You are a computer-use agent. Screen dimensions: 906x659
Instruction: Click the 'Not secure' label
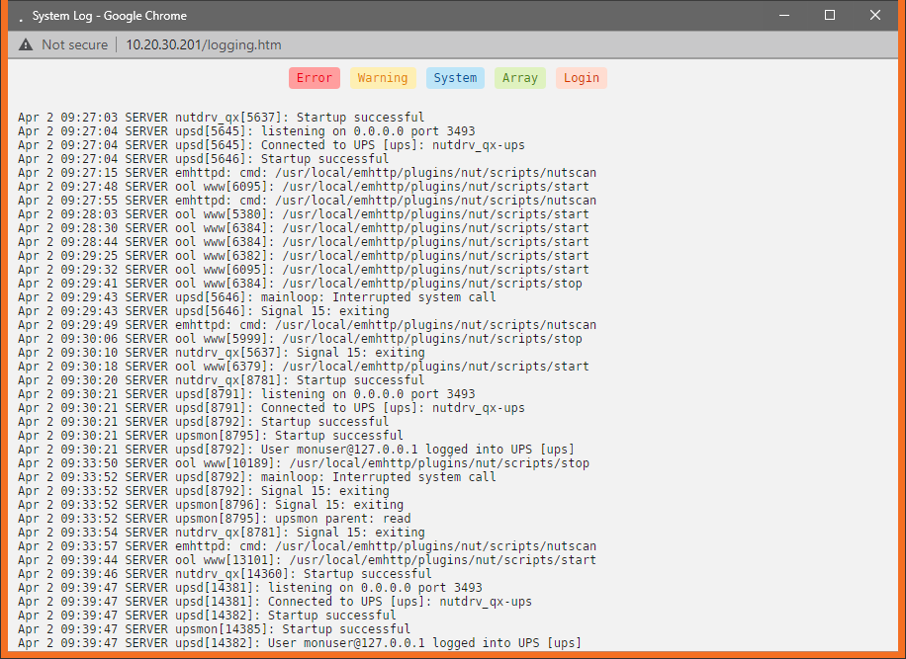74,45
